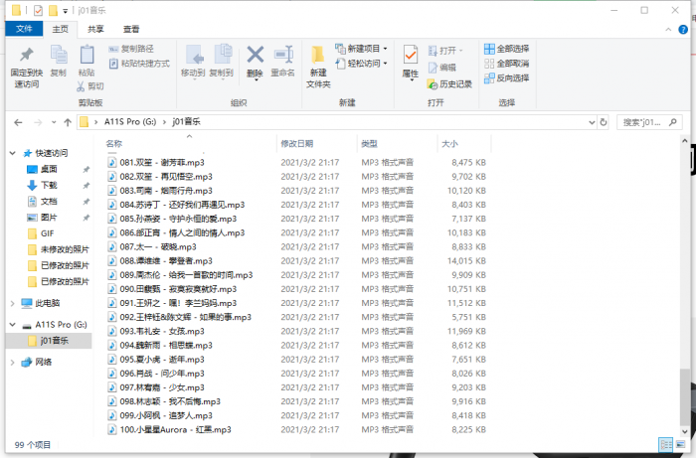Click 全部取消 to deselect all
This screenshot has height=458, width=696.
coord(489,63)
